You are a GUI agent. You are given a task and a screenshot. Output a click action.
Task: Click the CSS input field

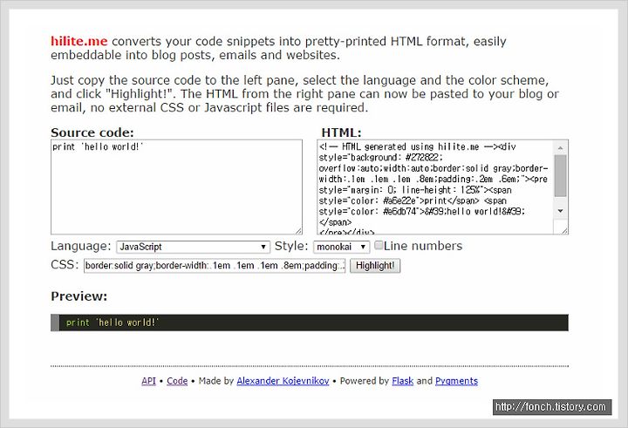click(215, 266)
